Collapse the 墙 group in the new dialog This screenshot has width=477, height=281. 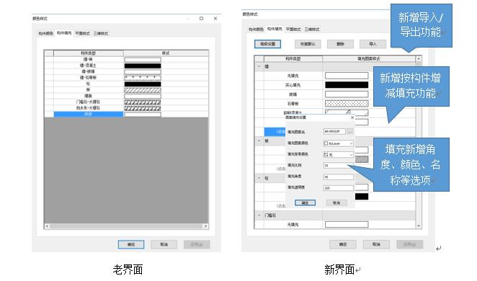point(259,66)
